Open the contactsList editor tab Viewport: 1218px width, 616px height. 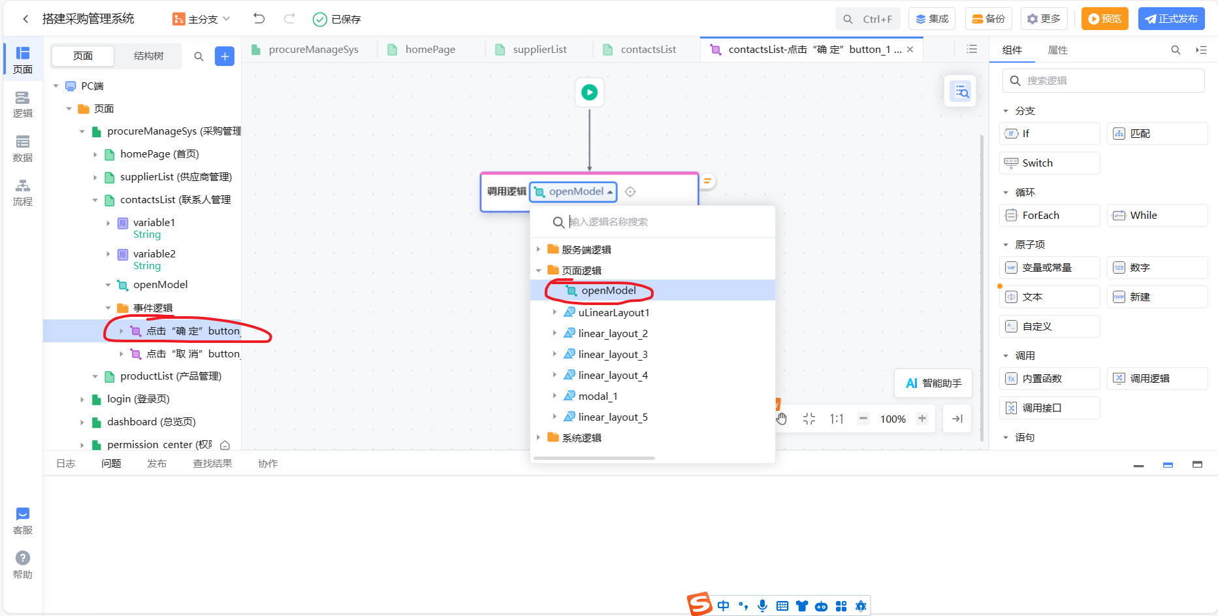(649, 50)
